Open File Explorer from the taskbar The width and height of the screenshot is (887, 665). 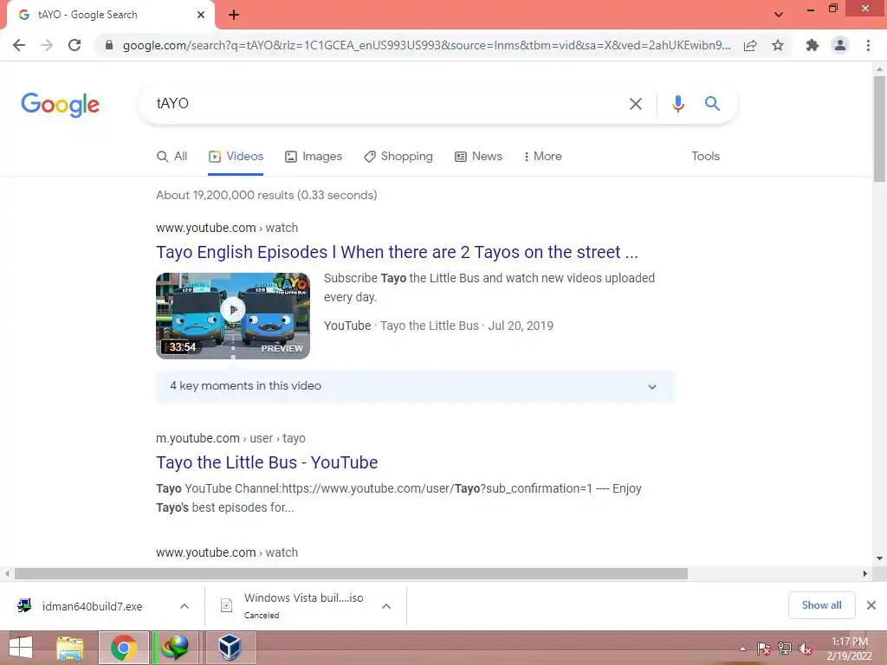(70, 648)
